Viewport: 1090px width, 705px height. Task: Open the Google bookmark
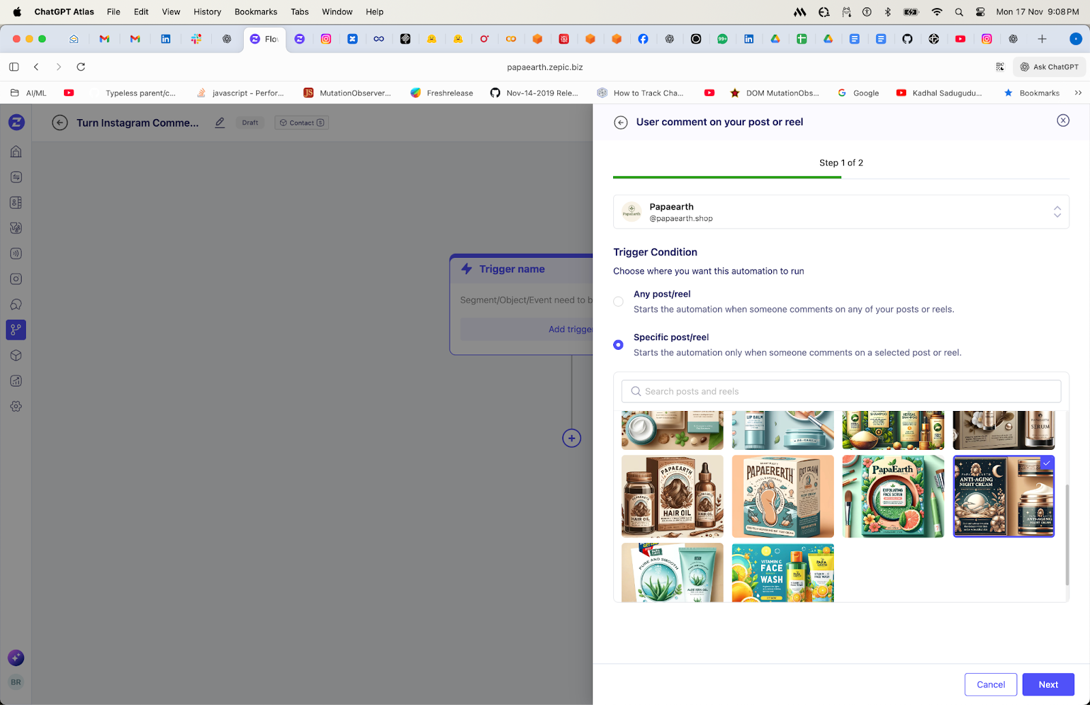point(858,93)
